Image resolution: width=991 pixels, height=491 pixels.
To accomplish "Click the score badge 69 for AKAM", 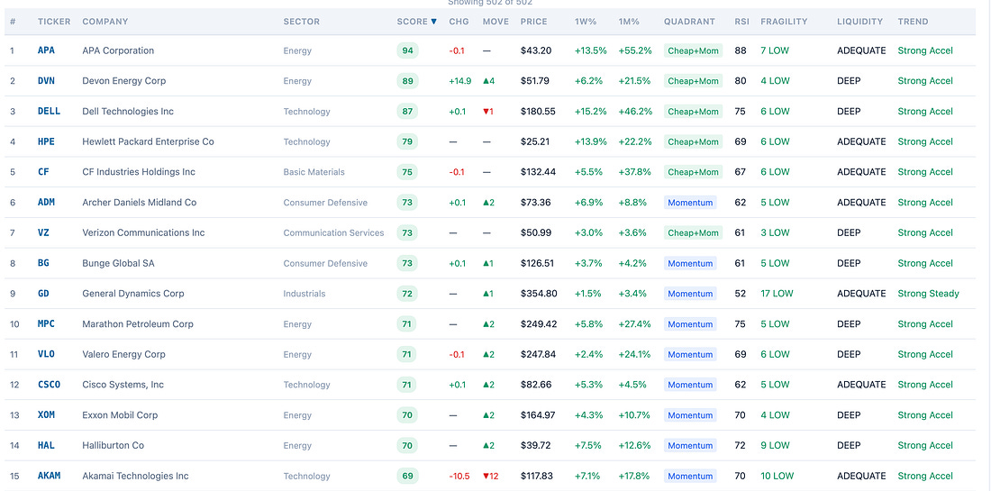I will pos(407,476).
